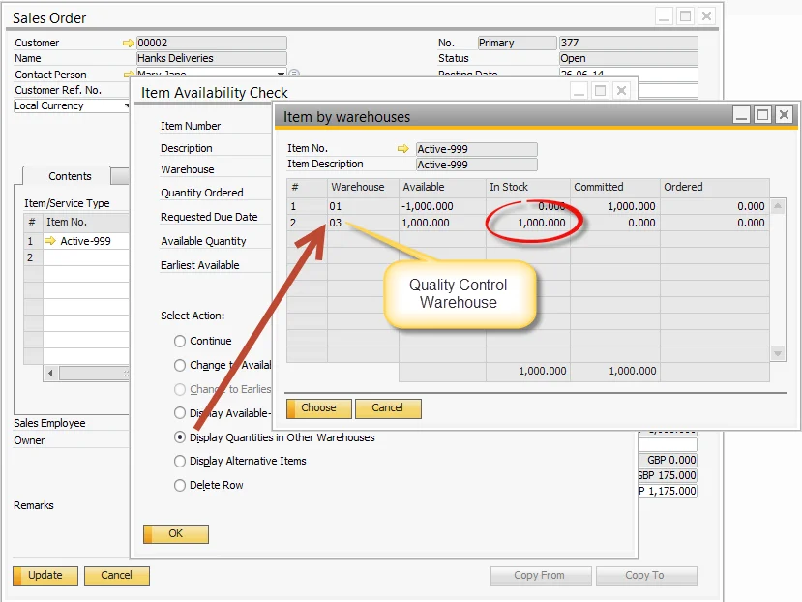The image size is (802, 602).
Task: Click the Update button in Sales Order
Action: click(45, 575)
